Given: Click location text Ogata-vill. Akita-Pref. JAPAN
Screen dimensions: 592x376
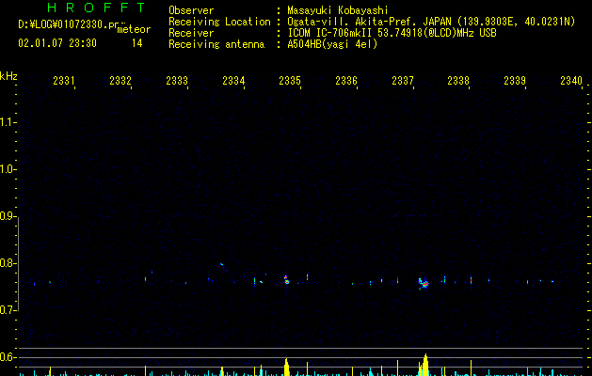Looking at the screenshot, I should click(x=369, y=22).
